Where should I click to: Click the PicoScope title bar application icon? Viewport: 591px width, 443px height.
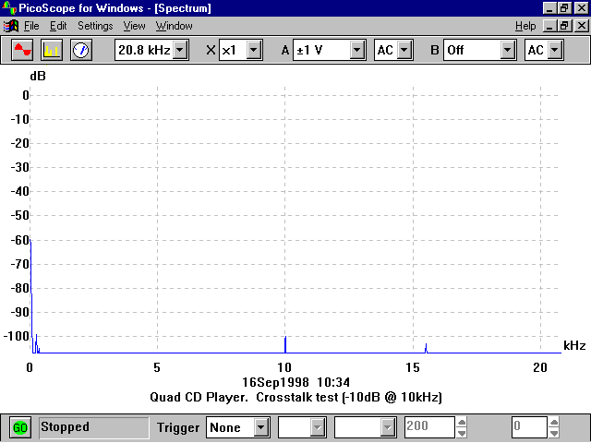tap(9, 7)
